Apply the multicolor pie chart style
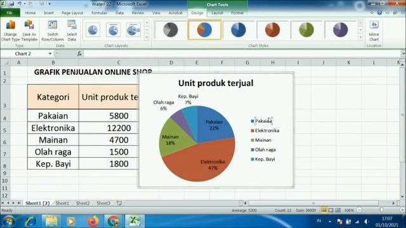 pos(204,30)
